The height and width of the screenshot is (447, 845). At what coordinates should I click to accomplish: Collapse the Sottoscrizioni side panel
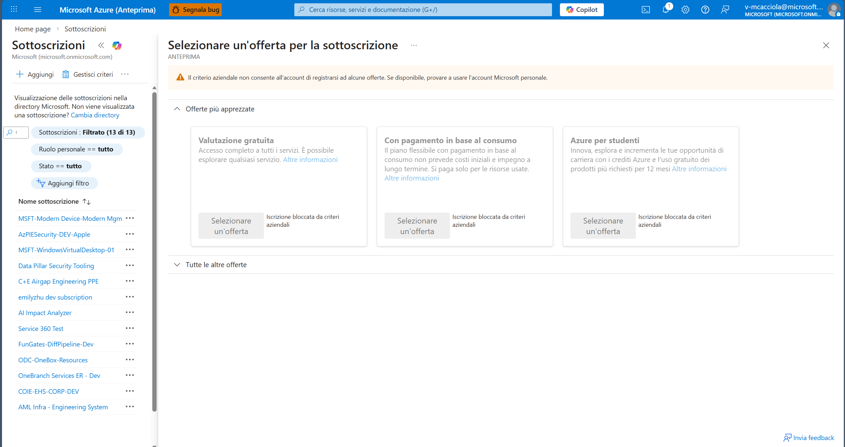tap(101, 45)
